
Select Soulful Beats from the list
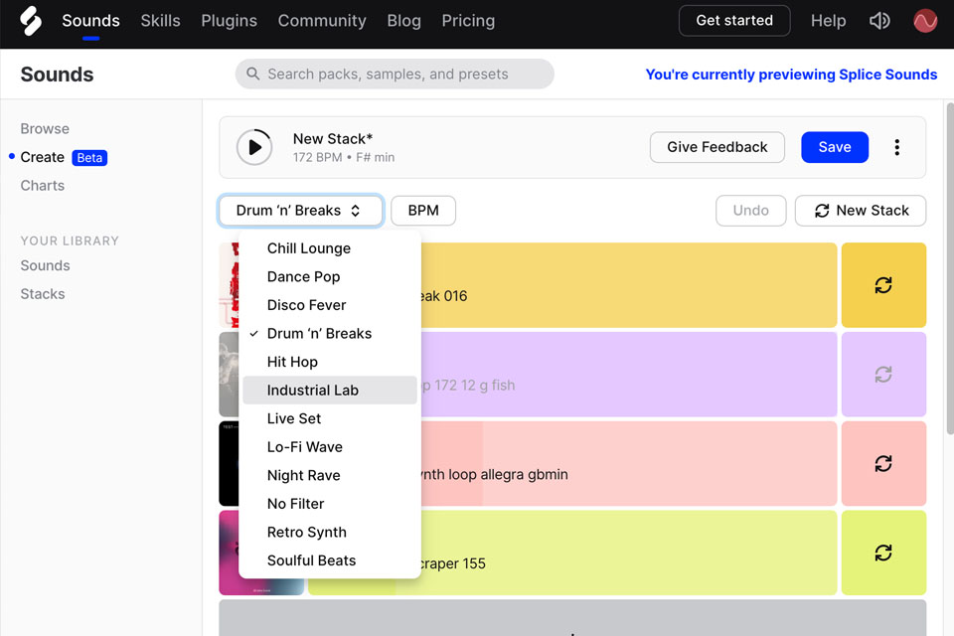click(330, 560)
